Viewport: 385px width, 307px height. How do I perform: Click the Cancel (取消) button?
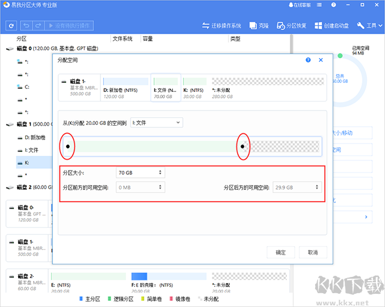point(313,252)
